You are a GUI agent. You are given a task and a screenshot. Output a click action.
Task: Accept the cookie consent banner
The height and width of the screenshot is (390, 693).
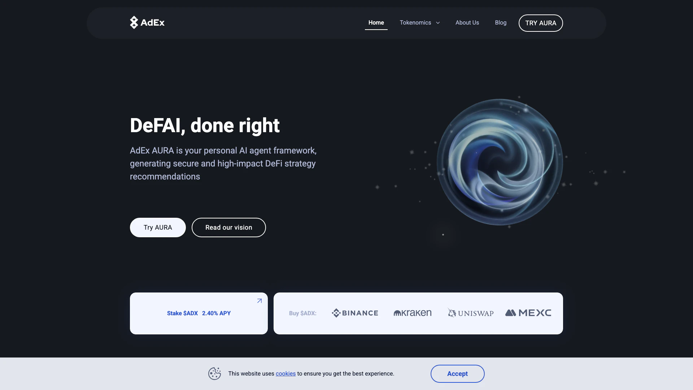coord(457,374)
